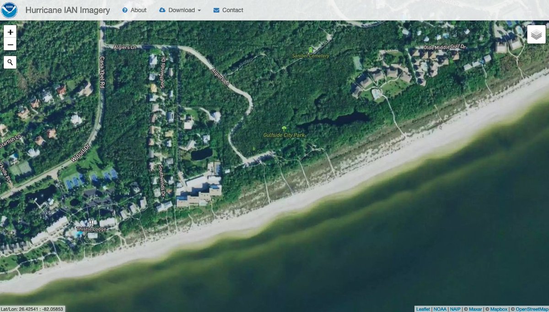
Task: Click the Olde Middle Gulf Dr label
Action: click(x=444, y=47)
